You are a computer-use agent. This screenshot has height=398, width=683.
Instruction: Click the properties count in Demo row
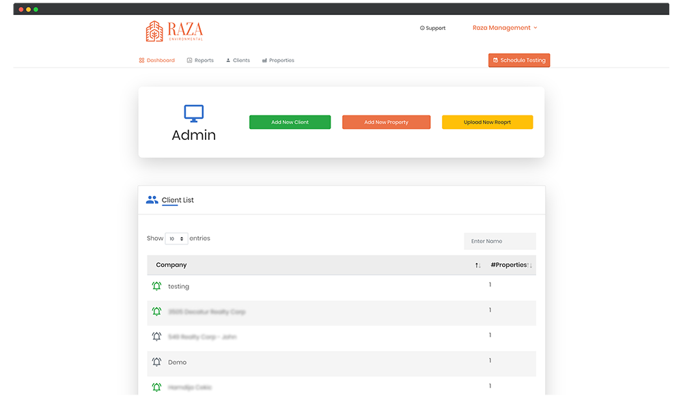(x=490, y=360)
